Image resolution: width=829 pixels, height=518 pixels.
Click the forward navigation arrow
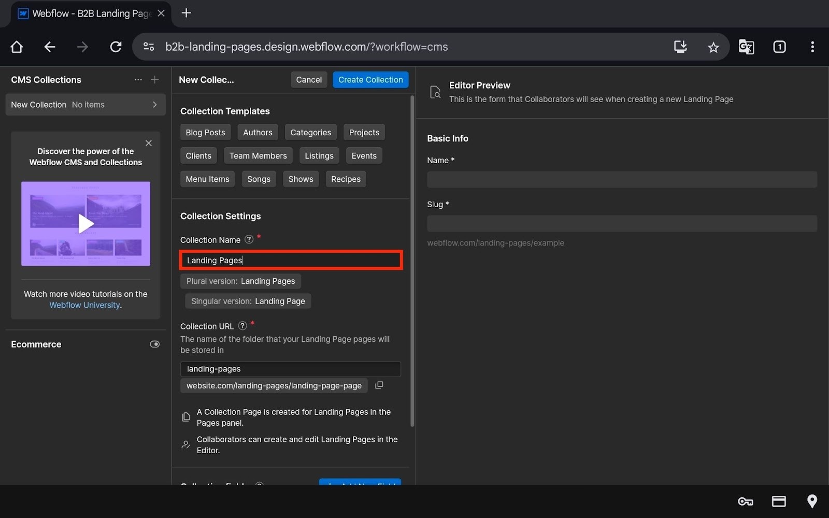click(x=82, y=47)
